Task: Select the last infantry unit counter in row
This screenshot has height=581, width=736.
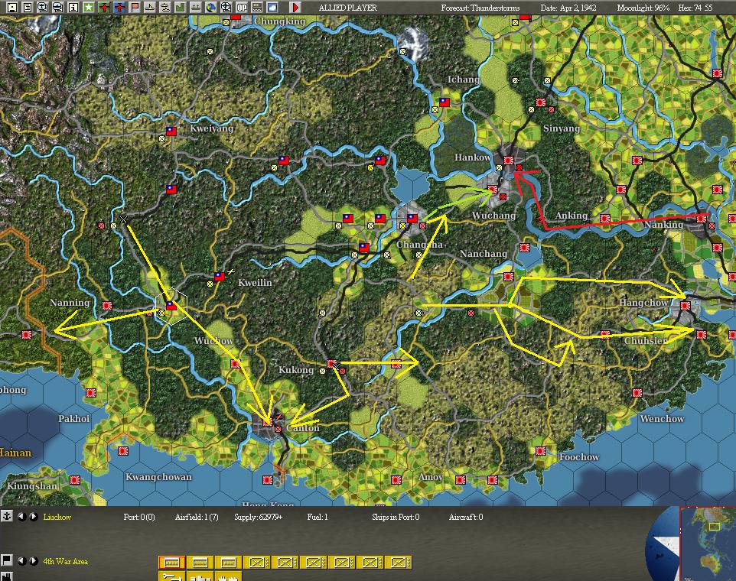Action: pos(398,562)
